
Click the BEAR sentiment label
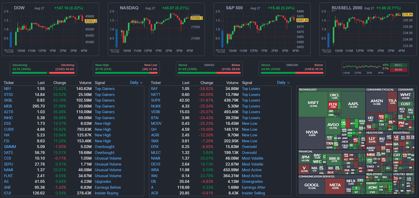tap(398, 70)
